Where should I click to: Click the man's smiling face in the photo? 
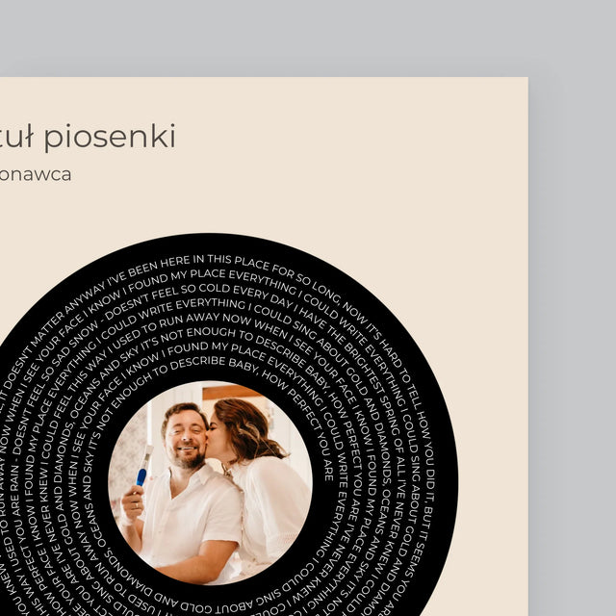(186, 434)
